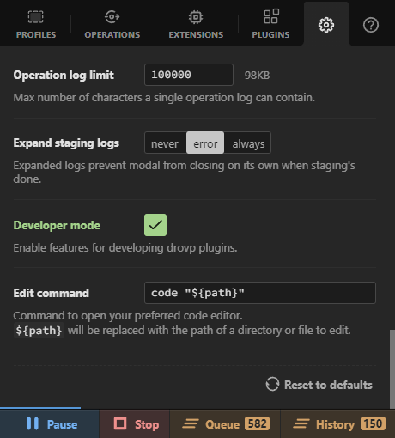Set Expand staging logs to error

pos(205,143)
